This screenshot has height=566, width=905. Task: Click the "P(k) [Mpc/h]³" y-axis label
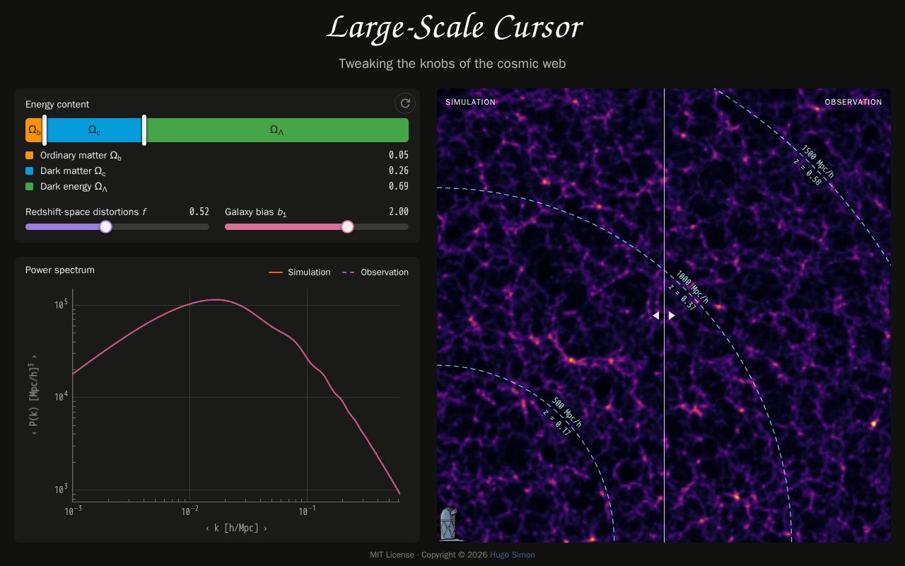coord(34,395)
